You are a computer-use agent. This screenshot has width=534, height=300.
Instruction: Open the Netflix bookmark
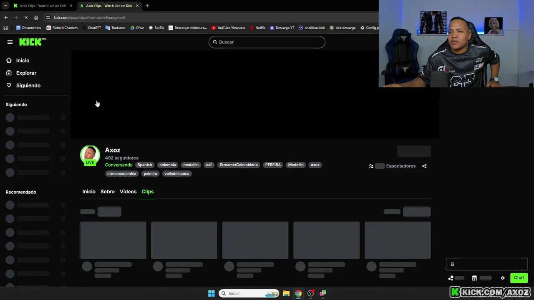[x=257, y=28]
